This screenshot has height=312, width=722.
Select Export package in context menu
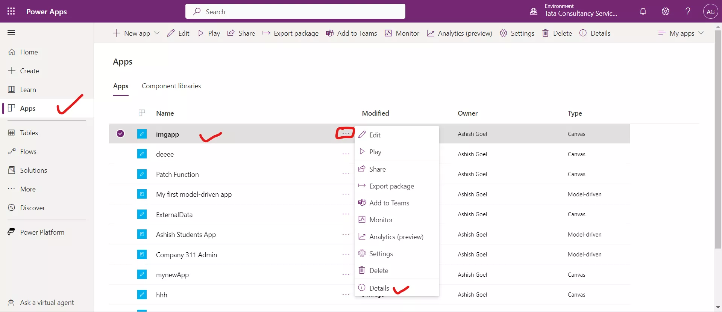click(391, 186)
